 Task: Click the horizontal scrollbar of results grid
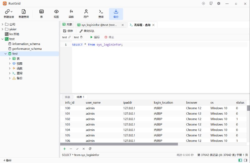(x=119, y=144)
